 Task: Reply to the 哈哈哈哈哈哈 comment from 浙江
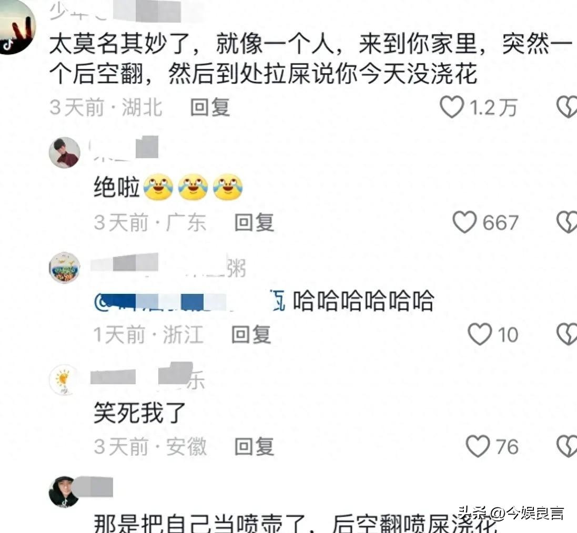click(x=251, y=335)
